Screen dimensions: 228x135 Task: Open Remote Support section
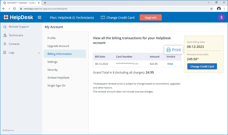(19, 27)
